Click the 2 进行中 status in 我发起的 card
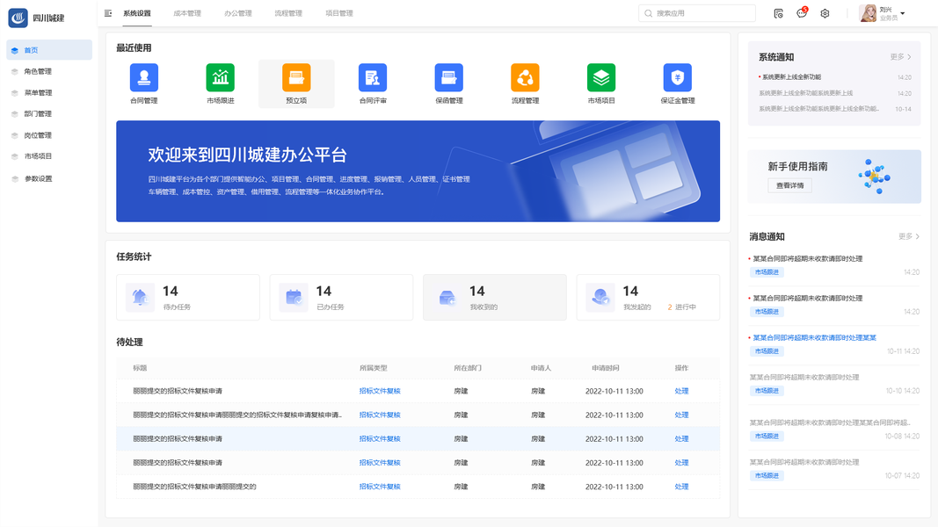Screen dimensions: 938x527 [681, 307]
